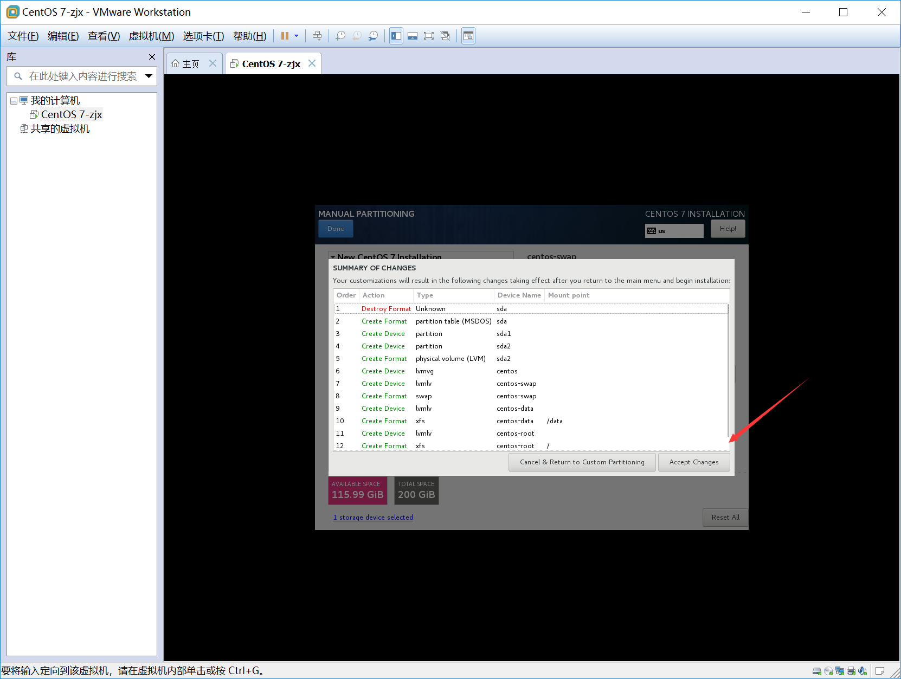Pause the virtual machine
901x679 pixels.
(285, 36)
